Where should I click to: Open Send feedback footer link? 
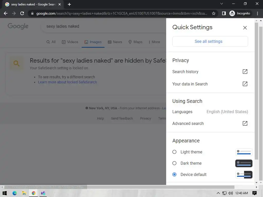pyautogui.click(x=122, y=119)
